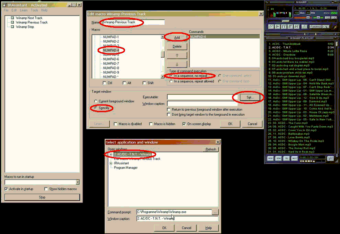Click browse button next to Command prompt field
The image size is (340, 234).
[215, 212]
